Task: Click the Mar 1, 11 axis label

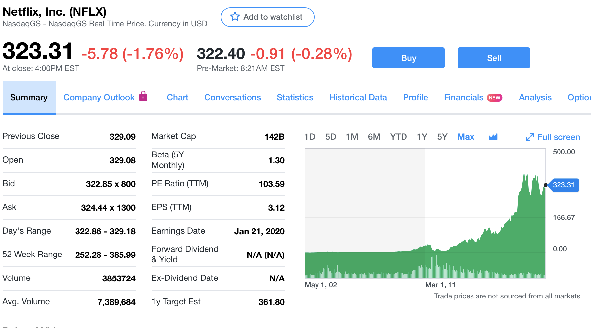Action: [440, 285]
